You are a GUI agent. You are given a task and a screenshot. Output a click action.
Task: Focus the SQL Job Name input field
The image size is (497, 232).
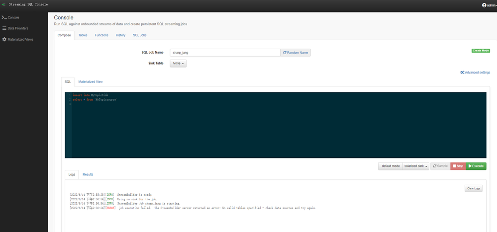point(225,53)
